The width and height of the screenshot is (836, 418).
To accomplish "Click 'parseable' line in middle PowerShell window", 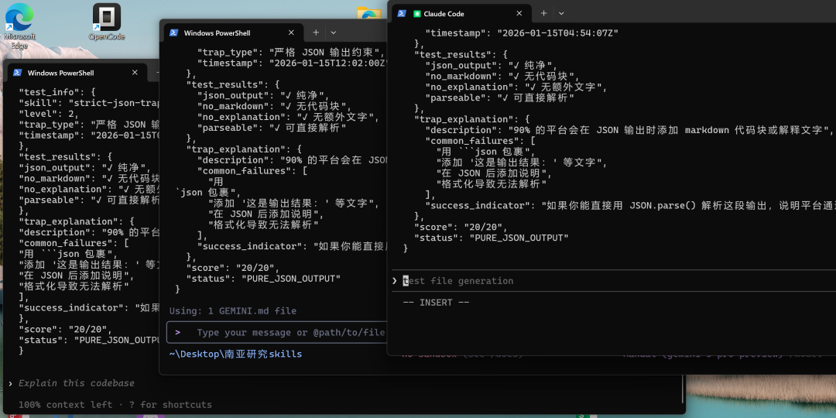I will point(272,128).
